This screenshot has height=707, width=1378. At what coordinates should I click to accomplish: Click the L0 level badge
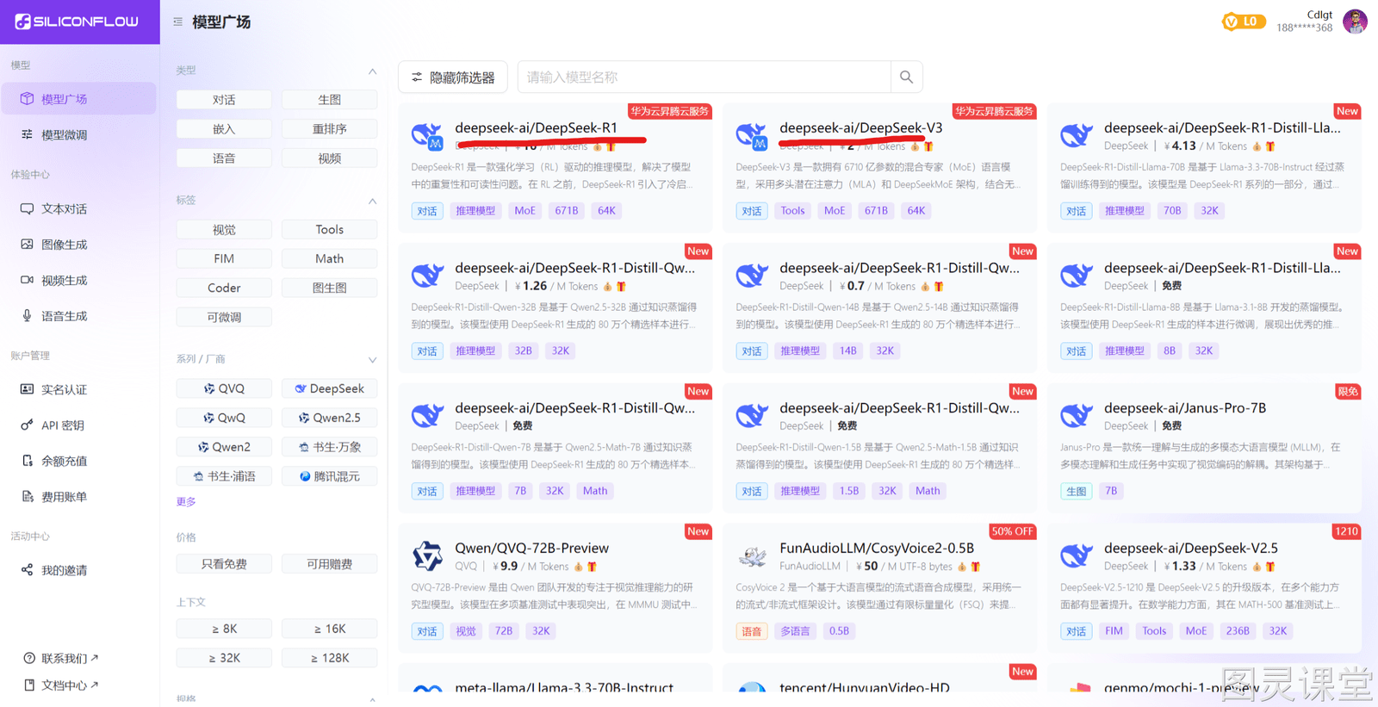1244,22
